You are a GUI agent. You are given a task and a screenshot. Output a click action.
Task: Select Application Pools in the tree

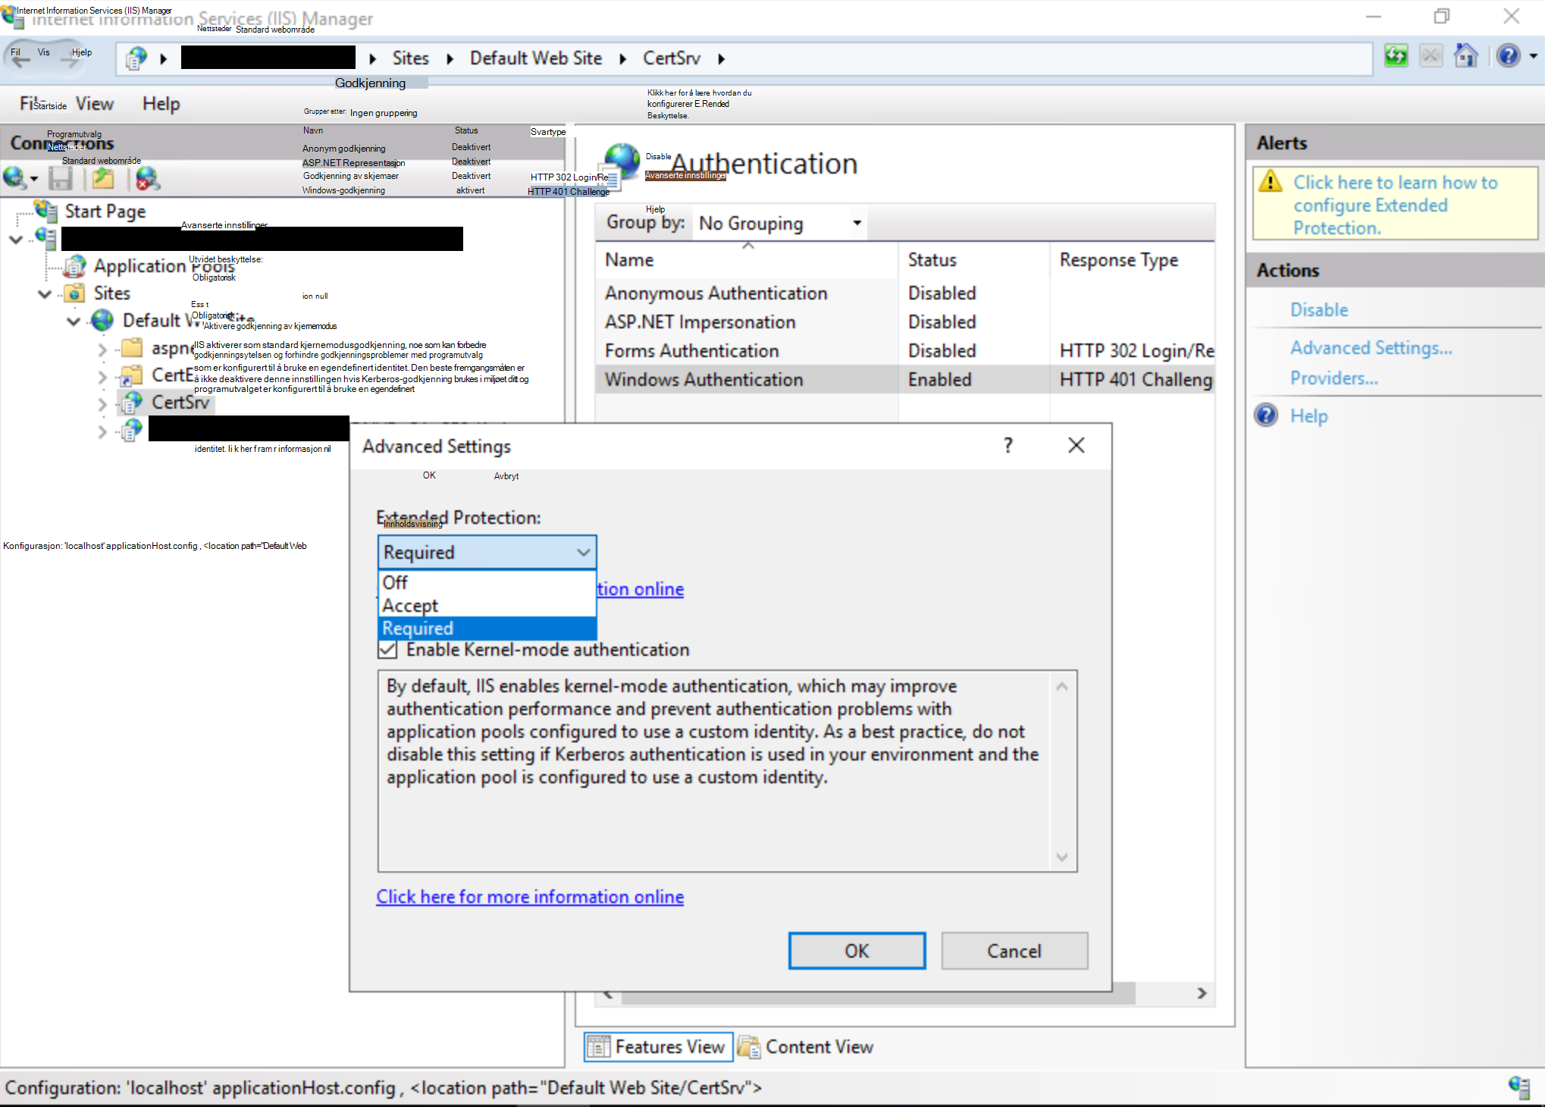[164, 266]
